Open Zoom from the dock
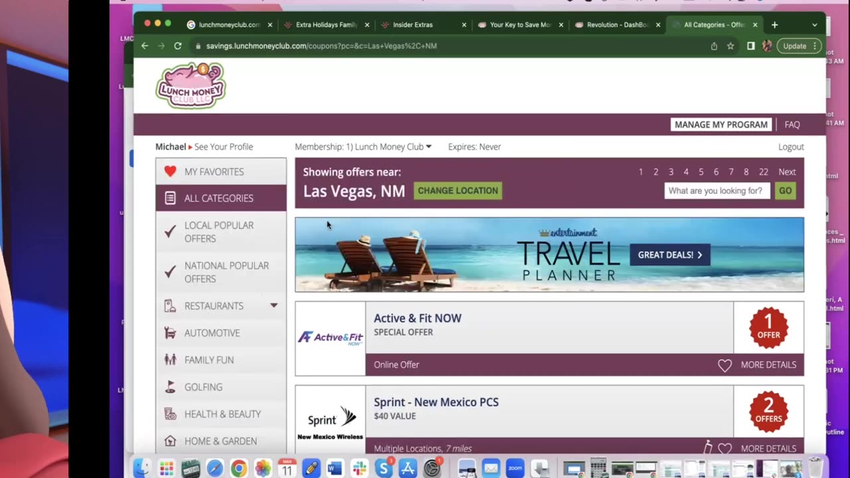This screenshot has height=478, width=850. click(x=515, y=468)
